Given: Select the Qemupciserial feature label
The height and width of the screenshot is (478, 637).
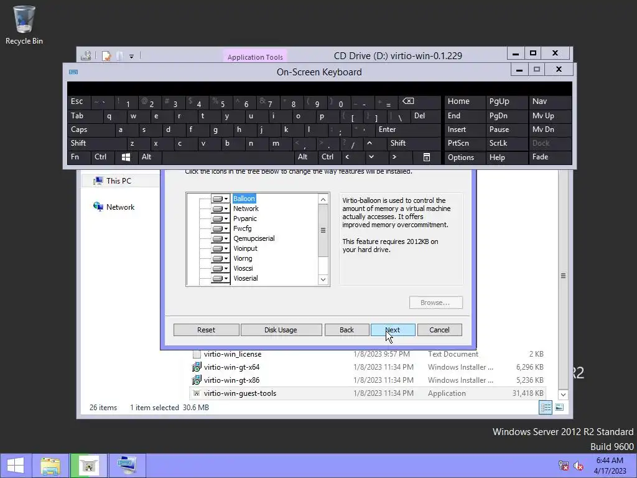Looking at the screenshot, I should coord(254,238).
